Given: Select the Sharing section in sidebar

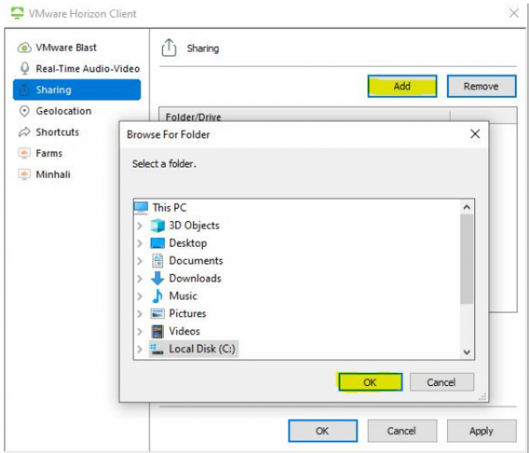Looking at the screenshot, I should [x=77, y=90].
